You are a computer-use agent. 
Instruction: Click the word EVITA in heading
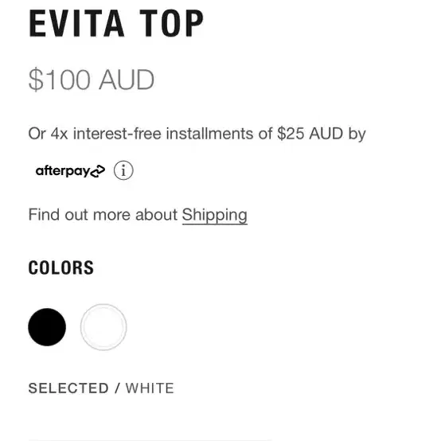tap(76, 23)
